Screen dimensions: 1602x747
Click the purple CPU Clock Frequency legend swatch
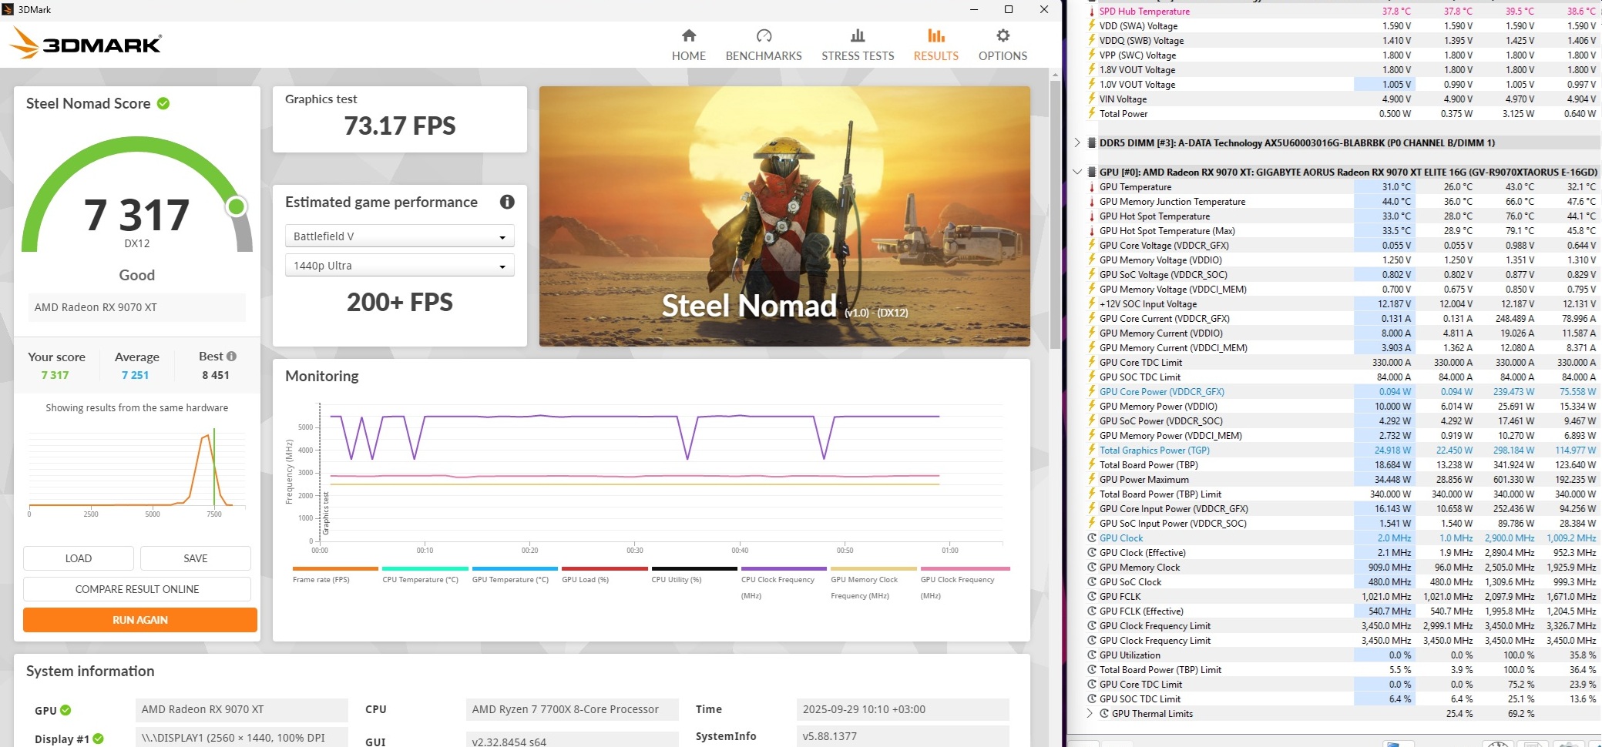click(x=784, y=568)
